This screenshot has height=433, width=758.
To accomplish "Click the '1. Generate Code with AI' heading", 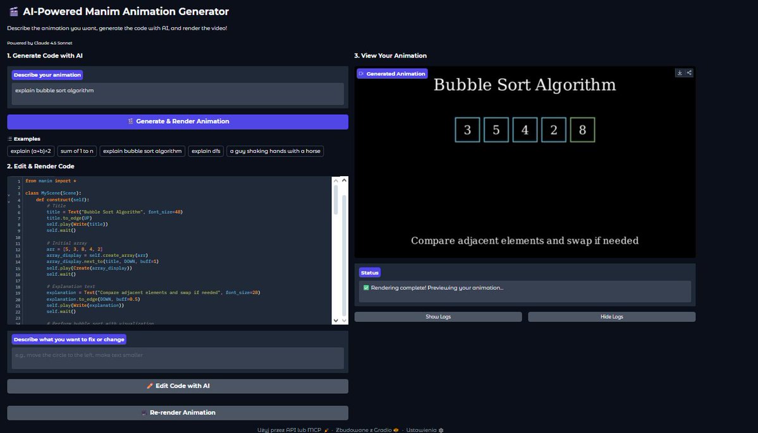I will (45, 56).
